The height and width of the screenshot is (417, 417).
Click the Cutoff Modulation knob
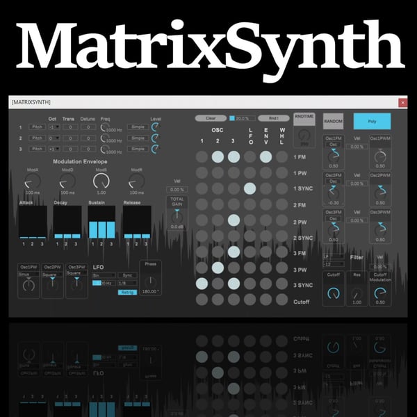pyautogui.click(x=380, y=293)
